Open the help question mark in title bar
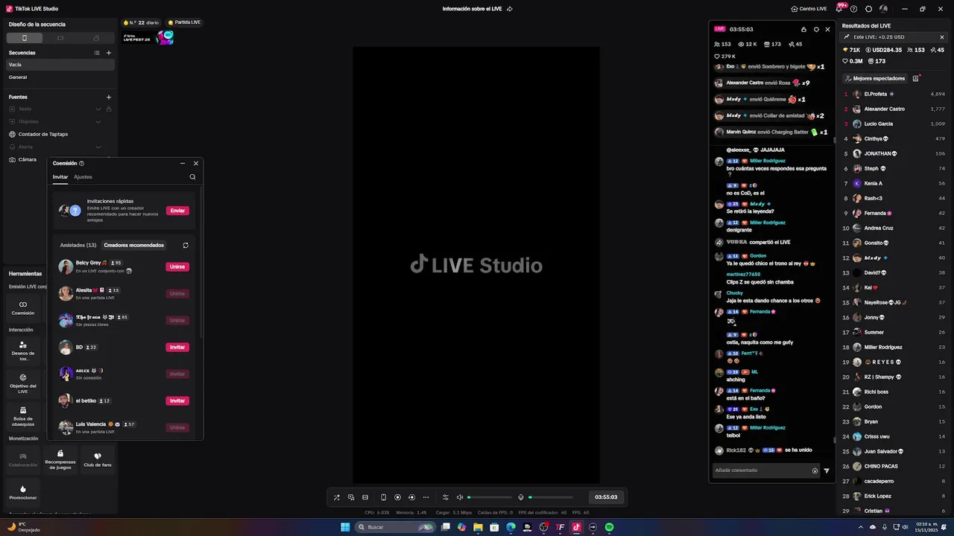Image resolution: width=954 pixels, height=536 pixels. click(x=854, y=9)
